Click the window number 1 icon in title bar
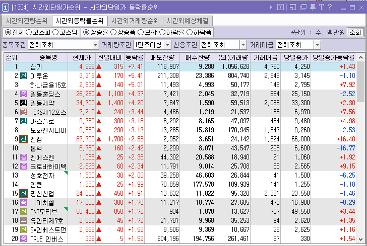 click(5, 8)
